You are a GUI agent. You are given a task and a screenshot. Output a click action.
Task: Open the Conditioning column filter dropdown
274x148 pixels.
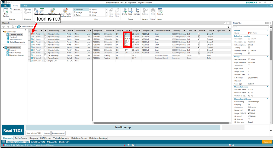(x=64, y=31)
